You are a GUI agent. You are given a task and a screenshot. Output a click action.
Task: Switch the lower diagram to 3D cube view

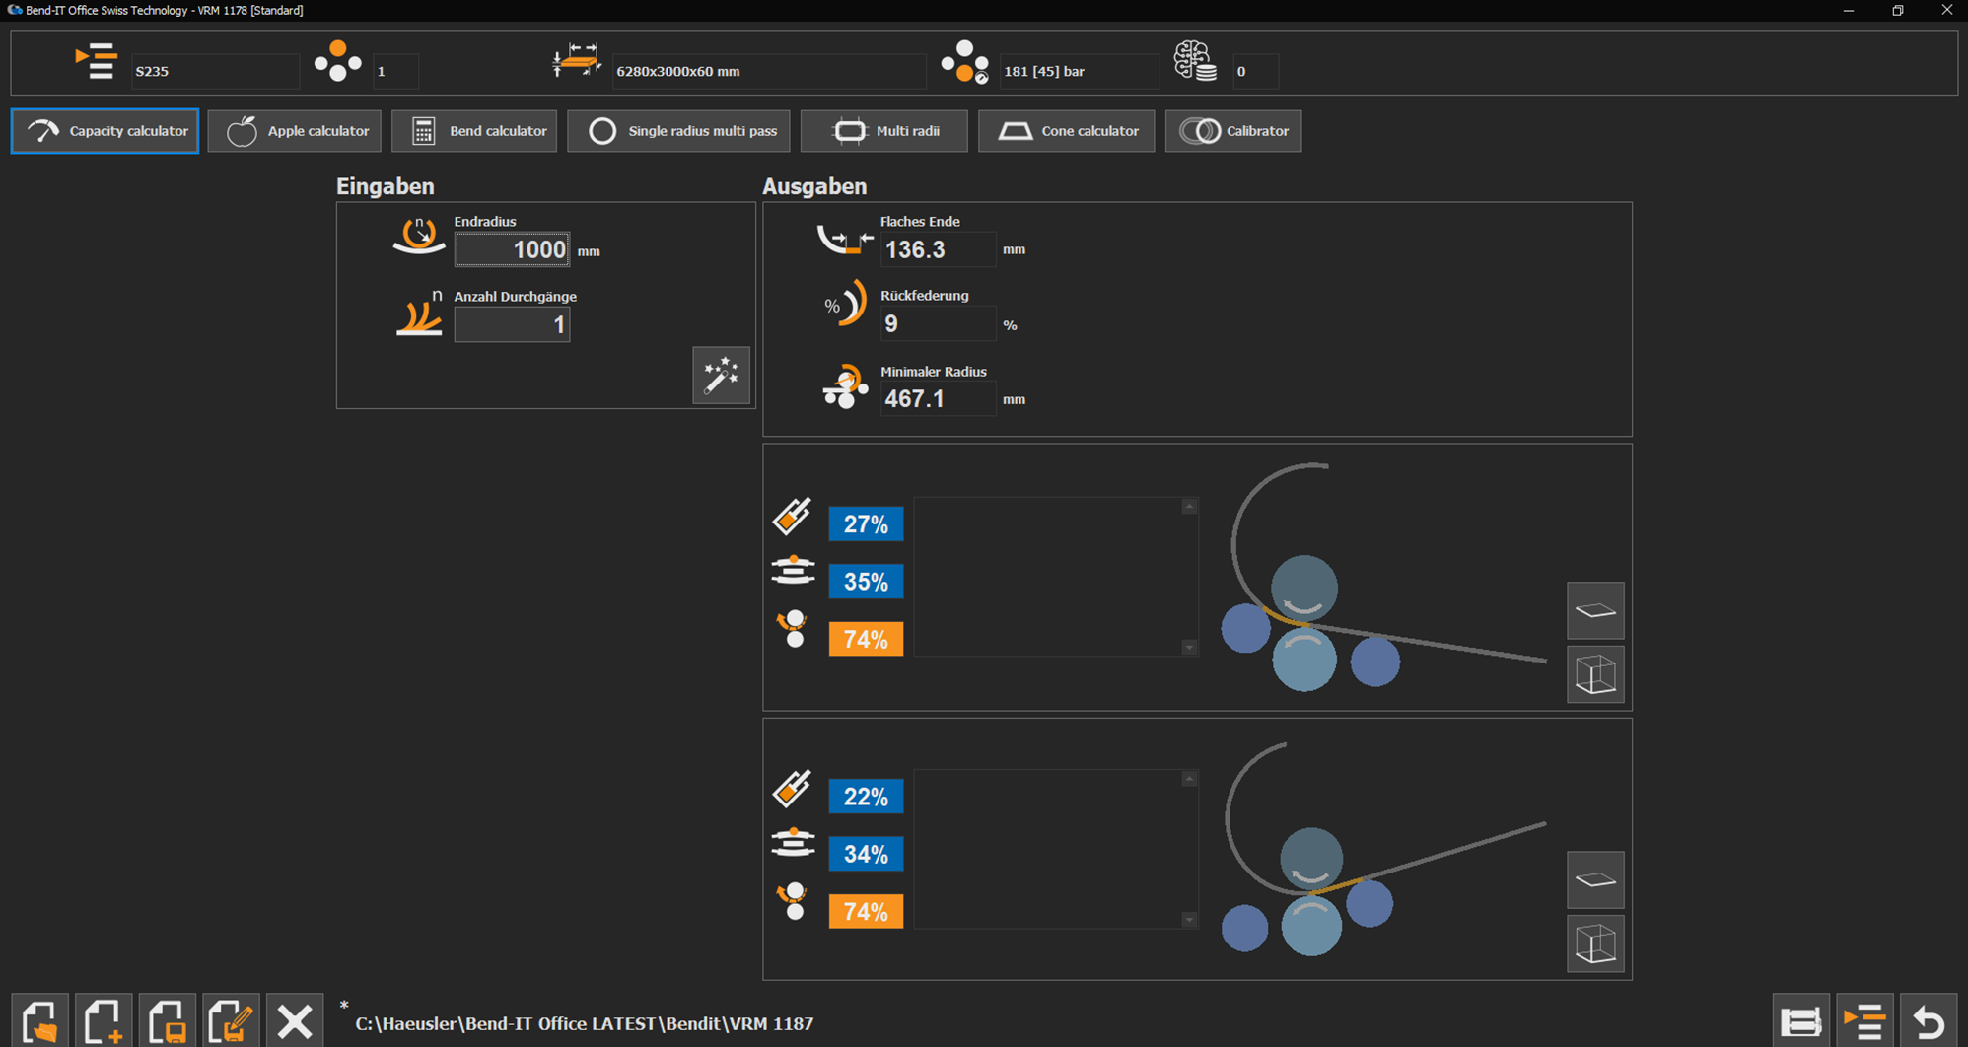1594,944
